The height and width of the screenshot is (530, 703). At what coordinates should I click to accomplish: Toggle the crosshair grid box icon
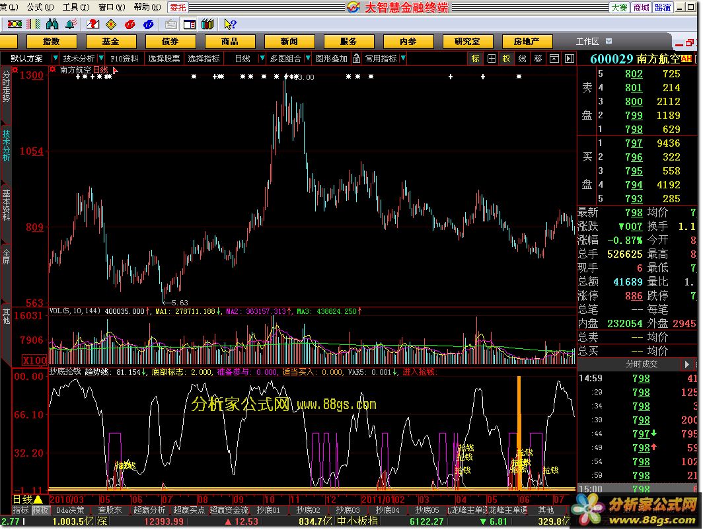[492, 58]
